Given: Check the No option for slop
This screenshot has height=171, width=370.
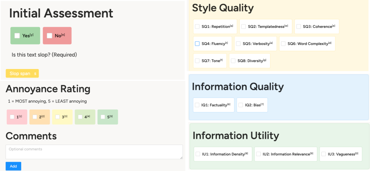Looking at the screenshot, I should (49, 36).
